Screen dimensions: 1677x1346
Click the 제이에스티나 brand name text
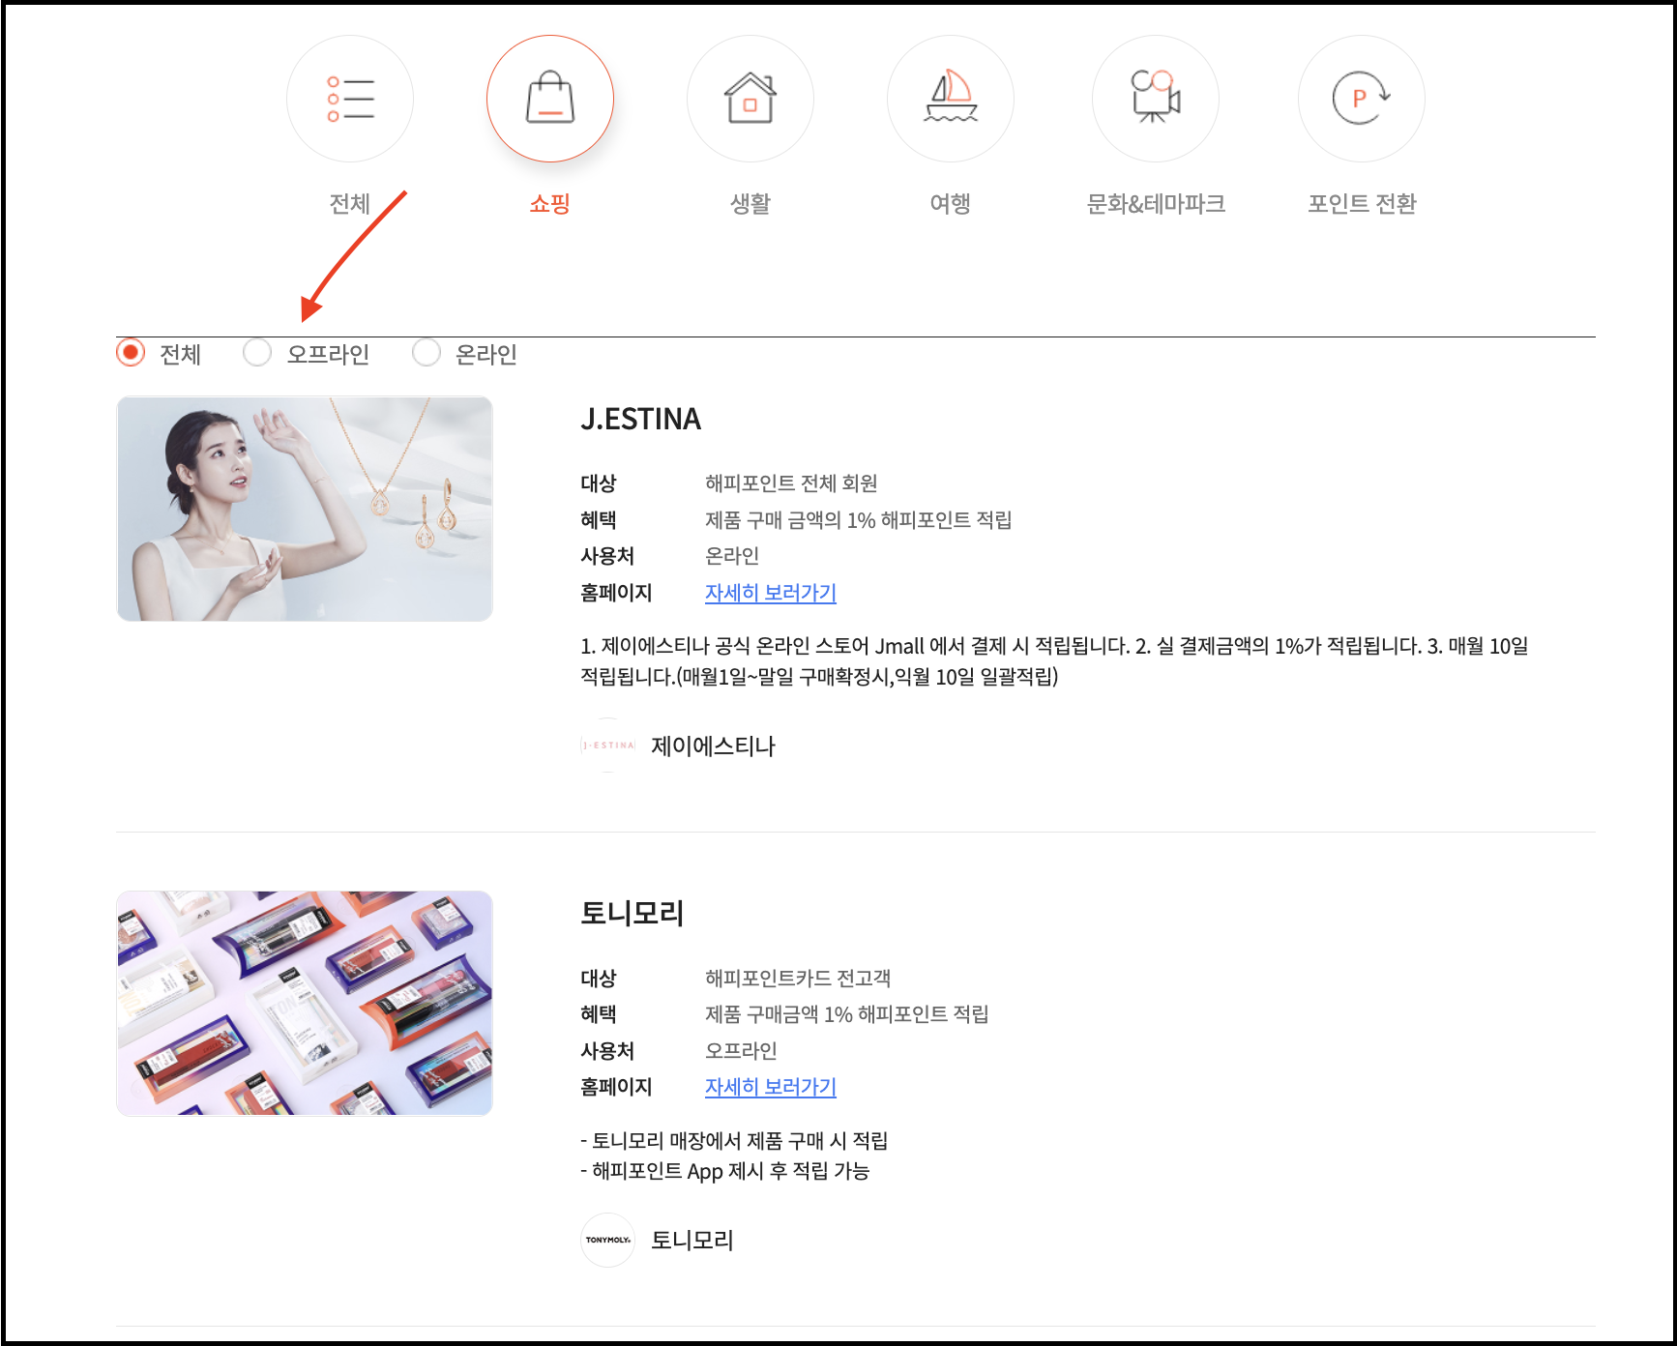pyautogui.click(x=713, y=746)
